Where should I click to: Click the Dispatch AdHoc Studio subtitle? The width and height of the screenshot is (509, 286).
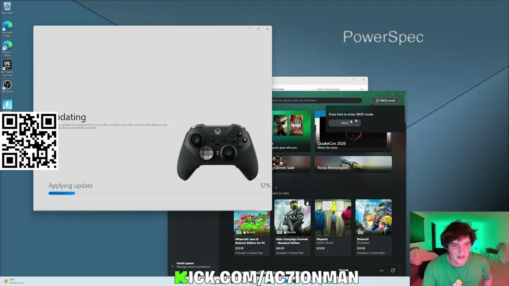click(x=325, y=243)
